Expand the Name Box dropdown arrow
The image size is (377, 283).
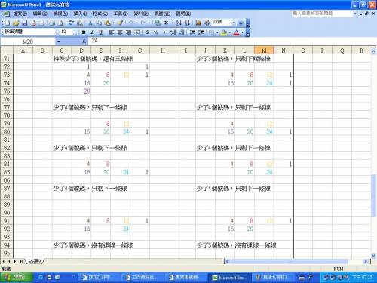coord(59,42)
